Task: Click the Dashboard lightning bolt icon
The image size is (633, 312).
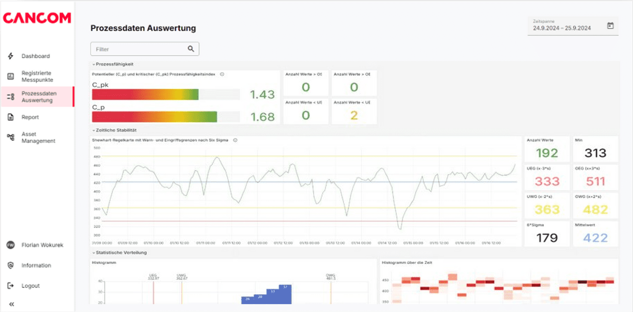Action: point(11,56)
